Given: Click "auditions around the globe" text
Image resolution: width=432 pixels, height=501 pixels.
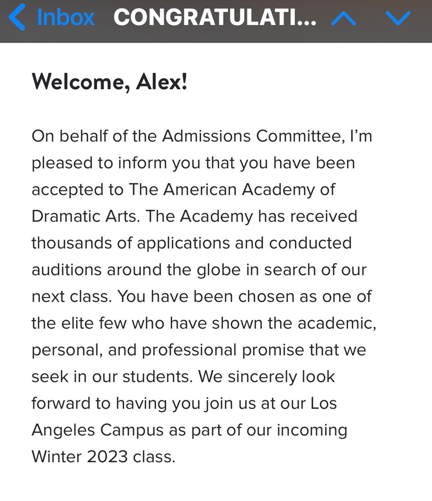Looking at the screenshot, I should pos(134,270).
